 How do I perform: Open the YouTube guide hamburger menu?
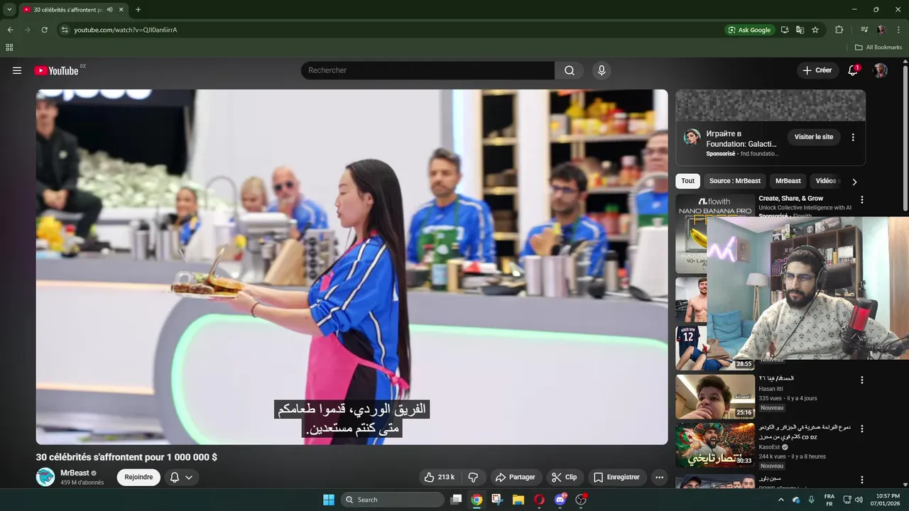[x=17, y=70]
